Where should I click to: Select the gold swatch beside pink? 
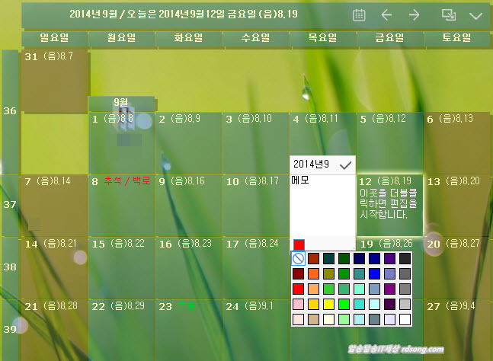point(313,304)
